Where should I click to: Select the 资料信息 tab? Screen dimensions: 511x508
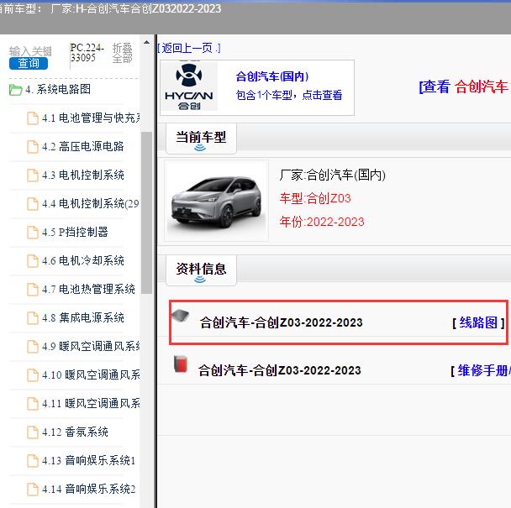201,270
